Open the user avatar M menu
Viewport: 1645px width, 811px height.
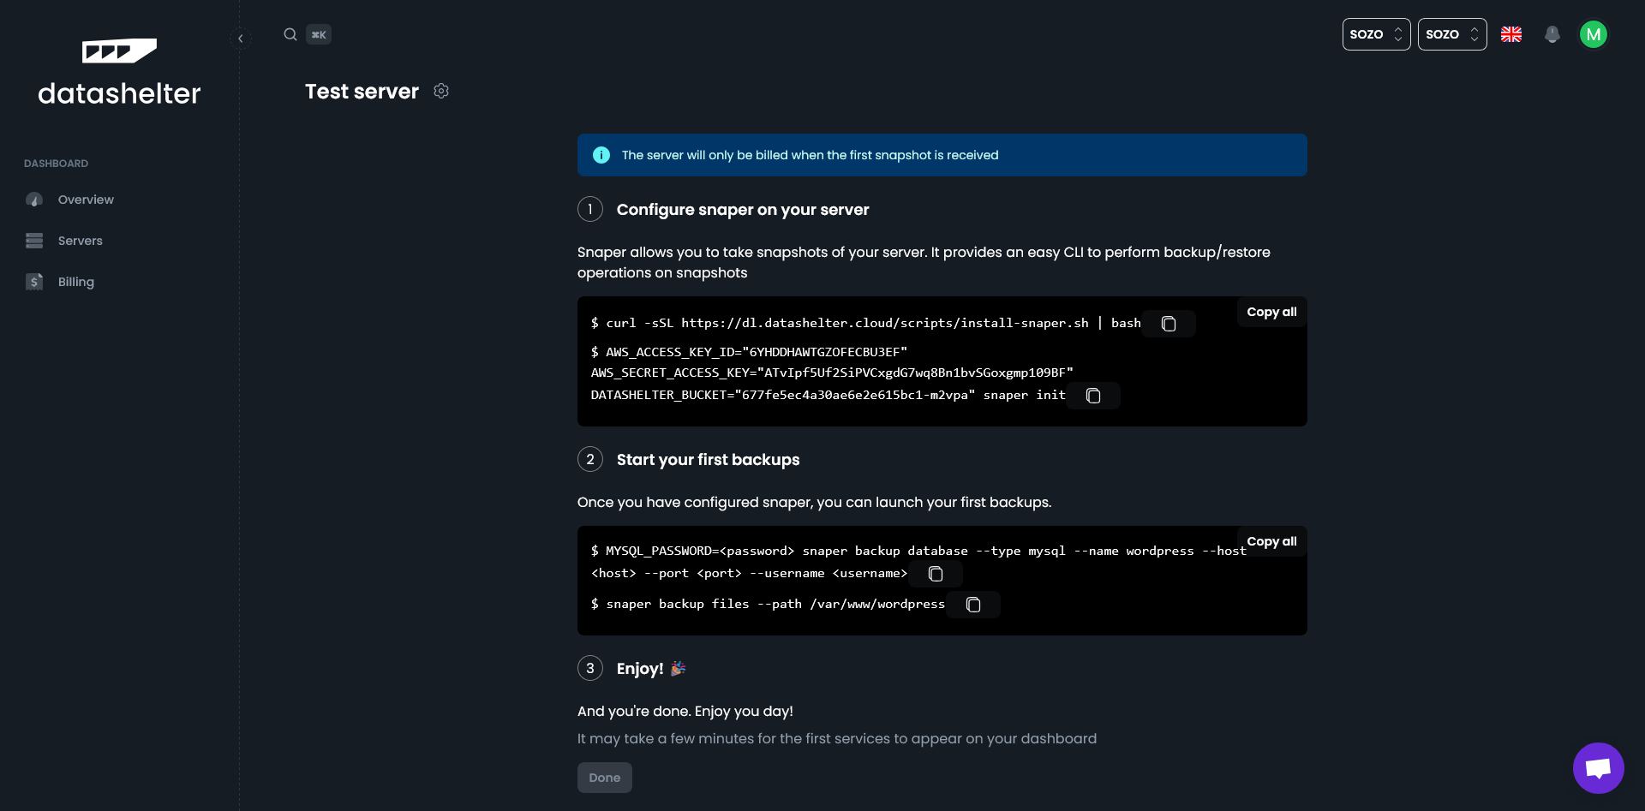1593,34
